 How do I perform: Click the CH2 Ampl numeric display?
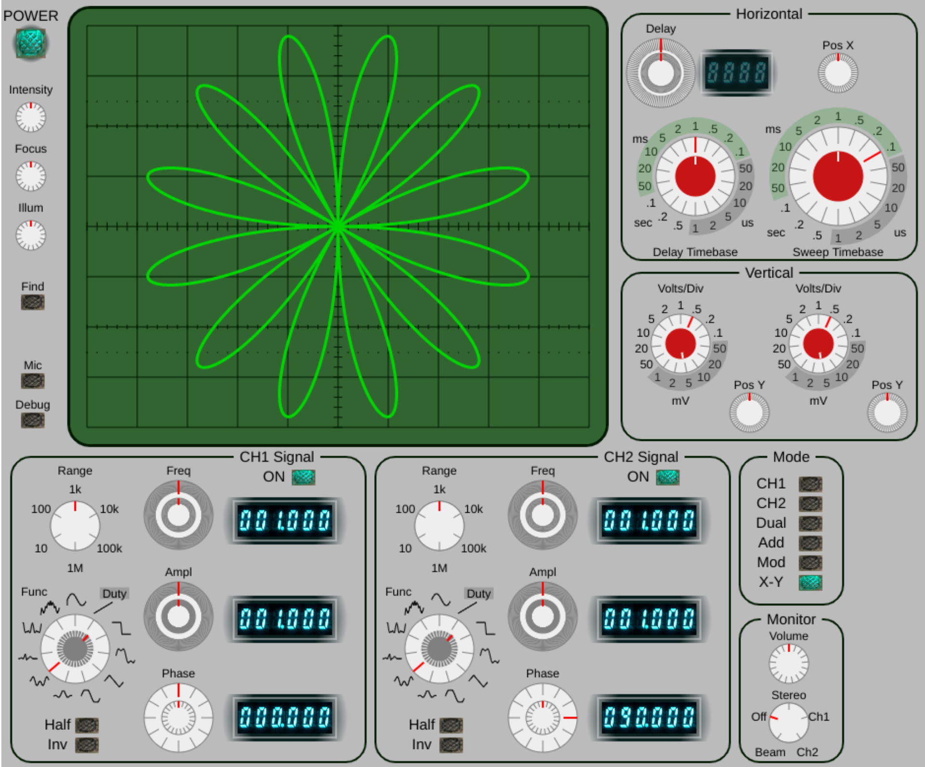click(x=649, y=619)
